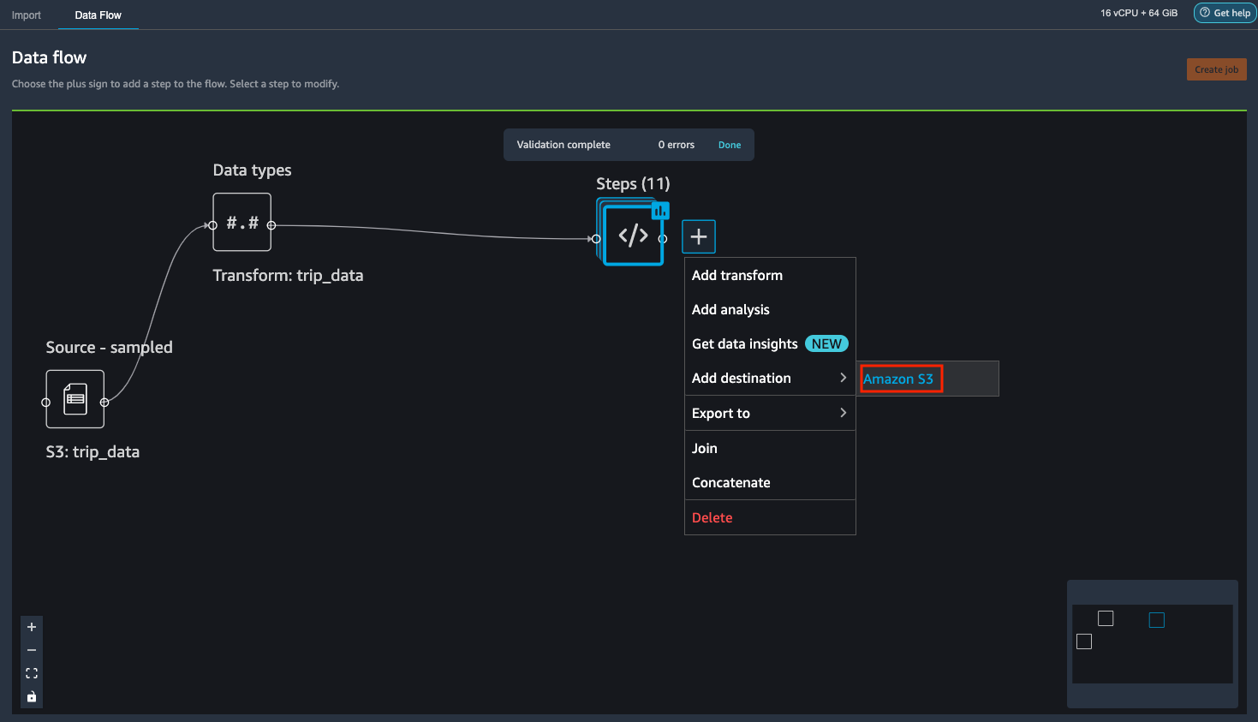Choose Add transform from the menu
Image resolution: width=1258 pixels, height=722 pixels.
[770, 275]
